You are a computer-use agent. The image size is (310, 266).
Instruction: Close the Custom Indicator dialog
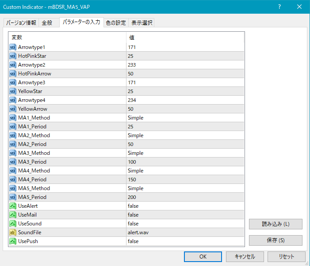point(299,7)
